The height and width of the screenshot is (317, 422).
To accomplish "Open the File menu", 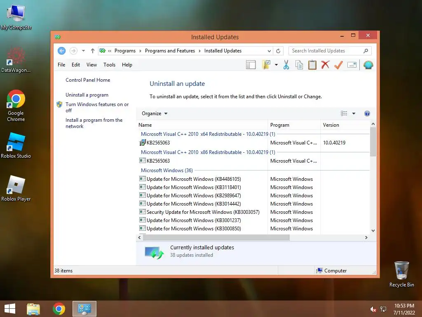I will tap(61, 65).
